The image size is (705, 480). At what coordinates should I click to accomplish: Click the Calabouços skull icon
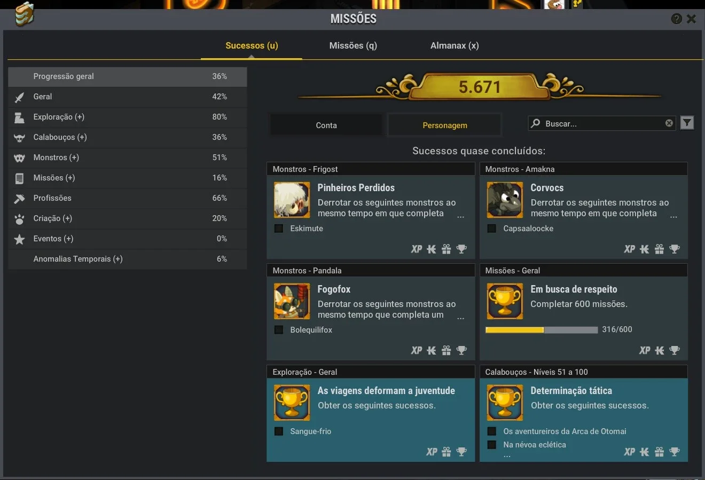point(19,138)
